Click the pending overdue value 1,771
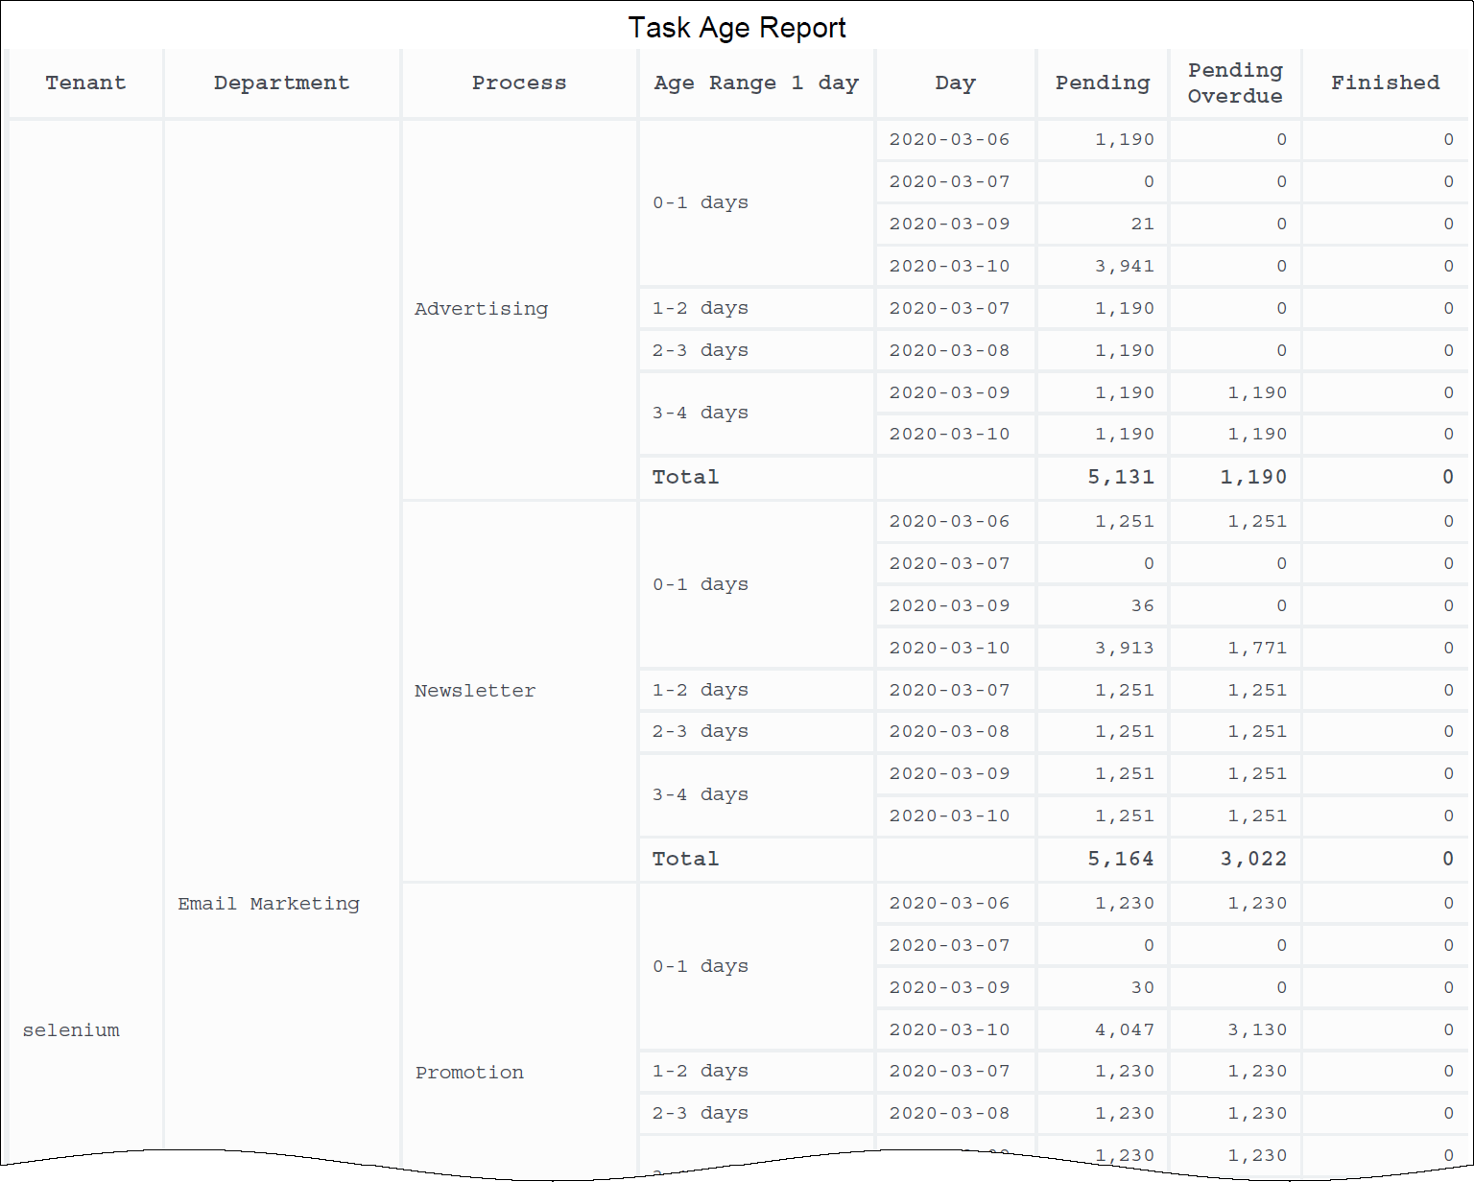 (1256, 649)
